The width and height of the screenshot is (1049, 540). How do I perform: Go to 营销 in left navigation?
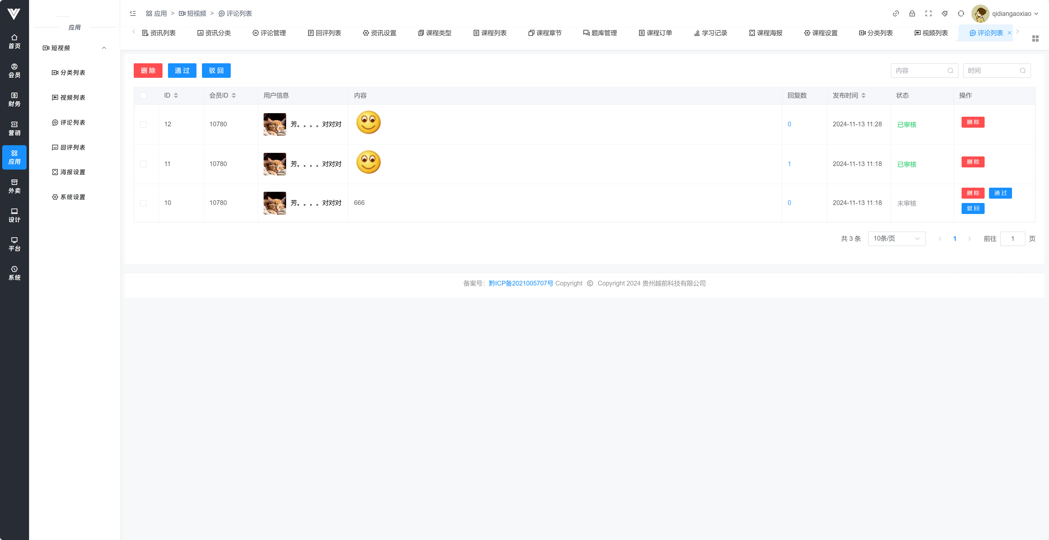[14, 128]
